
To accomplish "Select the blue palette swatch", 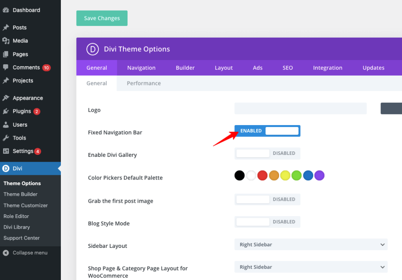I will pyautogui.click(x=308, y=175).
